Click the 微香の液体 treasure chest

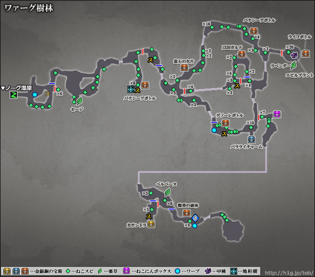pyautogui.click(x=187, y=213)
